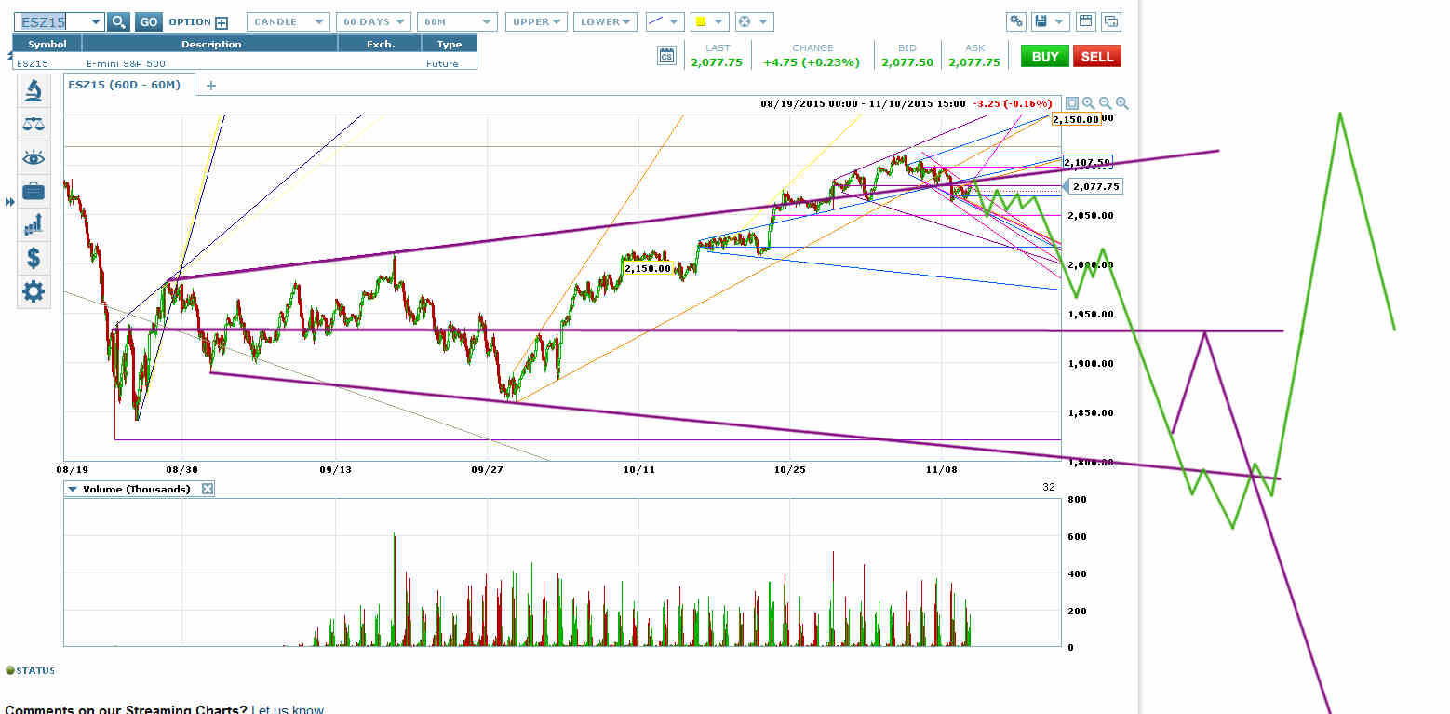Click the eye watchlist icon in sidebar
This screenshot has height=714, width=1450.
pyautogui.click(x=33, y=157)
